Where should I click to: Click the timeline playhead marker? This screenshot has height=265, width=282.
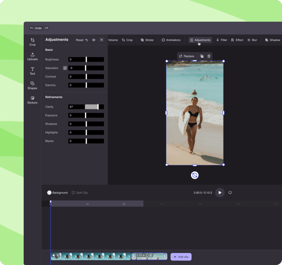point(50,202)
